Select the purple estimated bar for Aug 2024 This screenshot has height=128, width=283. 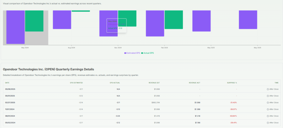point(62,20)
